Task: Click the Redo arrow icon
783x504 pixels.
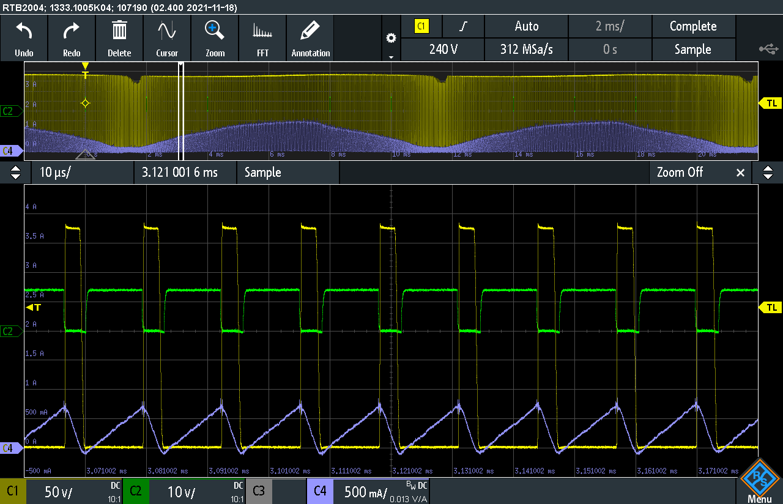Action: point(72,37)
